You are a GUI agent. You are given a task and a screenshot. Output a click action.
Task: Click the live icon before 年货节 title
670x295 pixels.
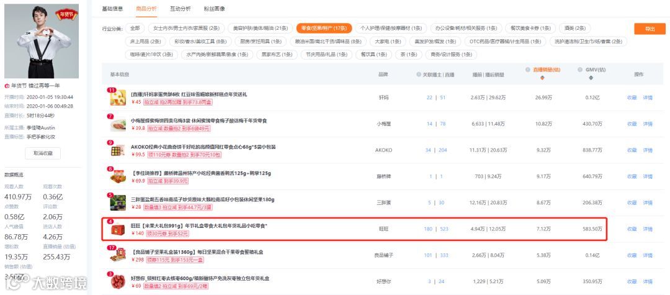pos(7,86)
